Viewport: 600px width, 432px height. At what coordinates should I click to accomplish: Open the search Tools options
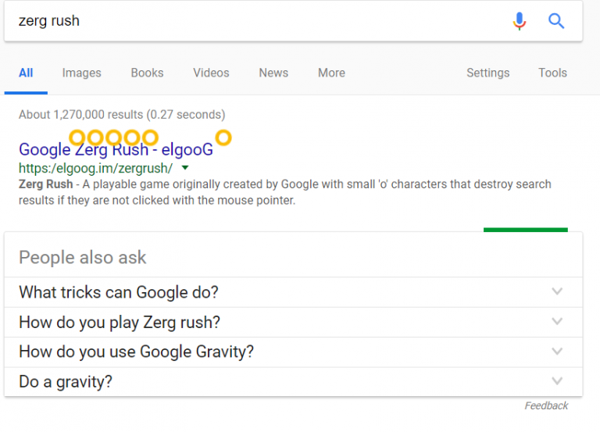pos(552,73)
